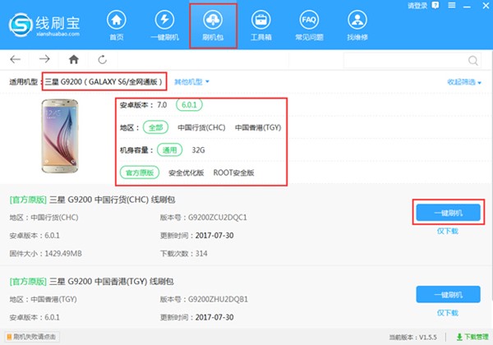Click version number G9200ZHU2DQB1
This screenshot has height=345, width=493.
pyautogui.click(x=218, y=299)
